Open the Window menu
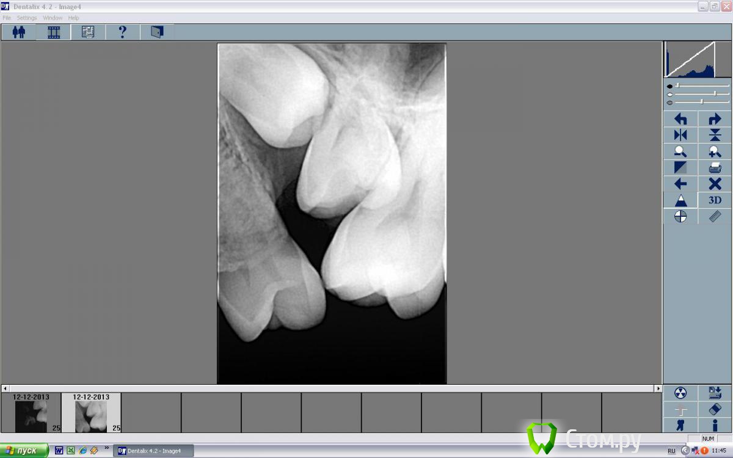This screenshot has height=458, width=733. [53, 18]
